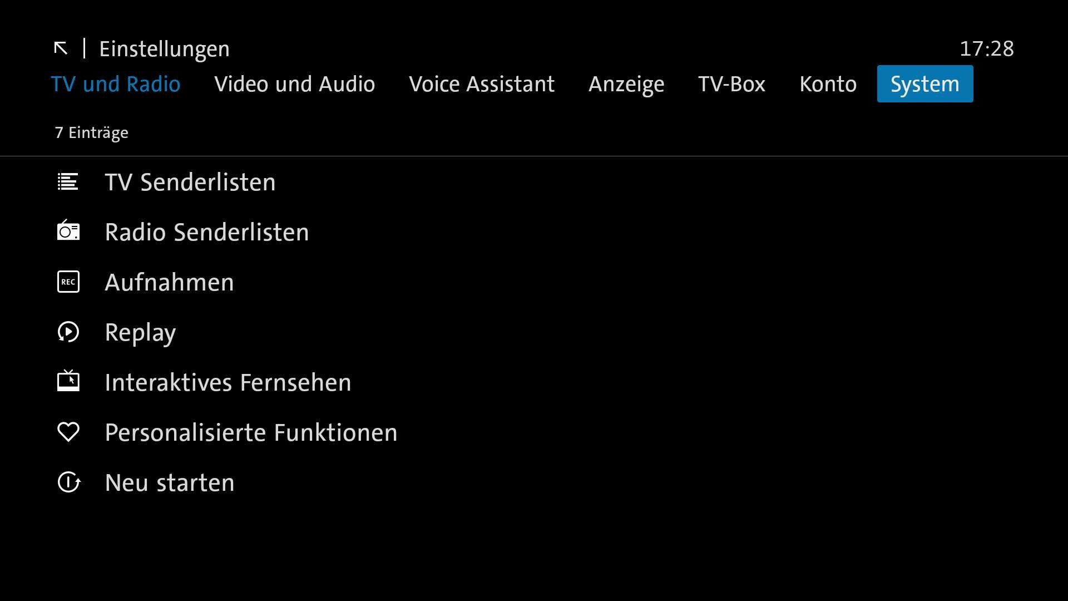Open the Radio Senderlisten entry
The height and width of the screenshot is (601, 1068).
coord(206,232)
